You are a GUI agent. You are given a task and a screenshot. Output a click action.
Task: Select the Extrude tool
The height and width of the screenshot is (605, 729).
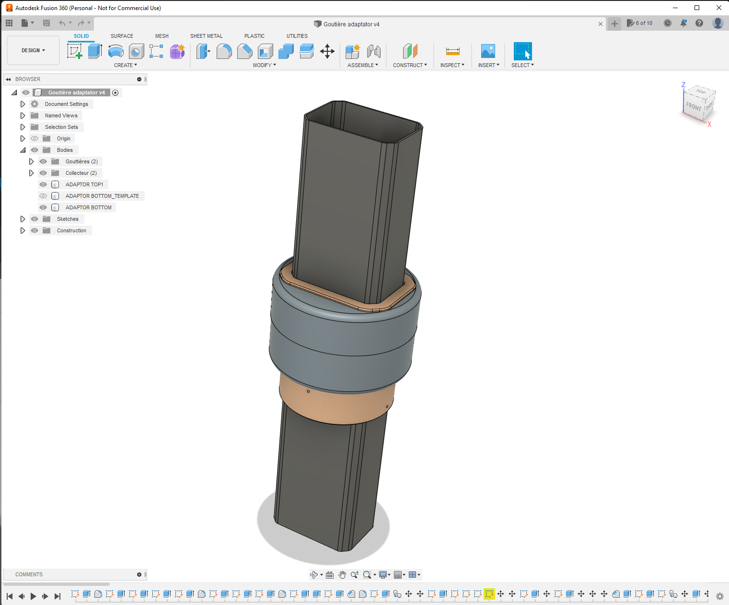click(95, 51)
